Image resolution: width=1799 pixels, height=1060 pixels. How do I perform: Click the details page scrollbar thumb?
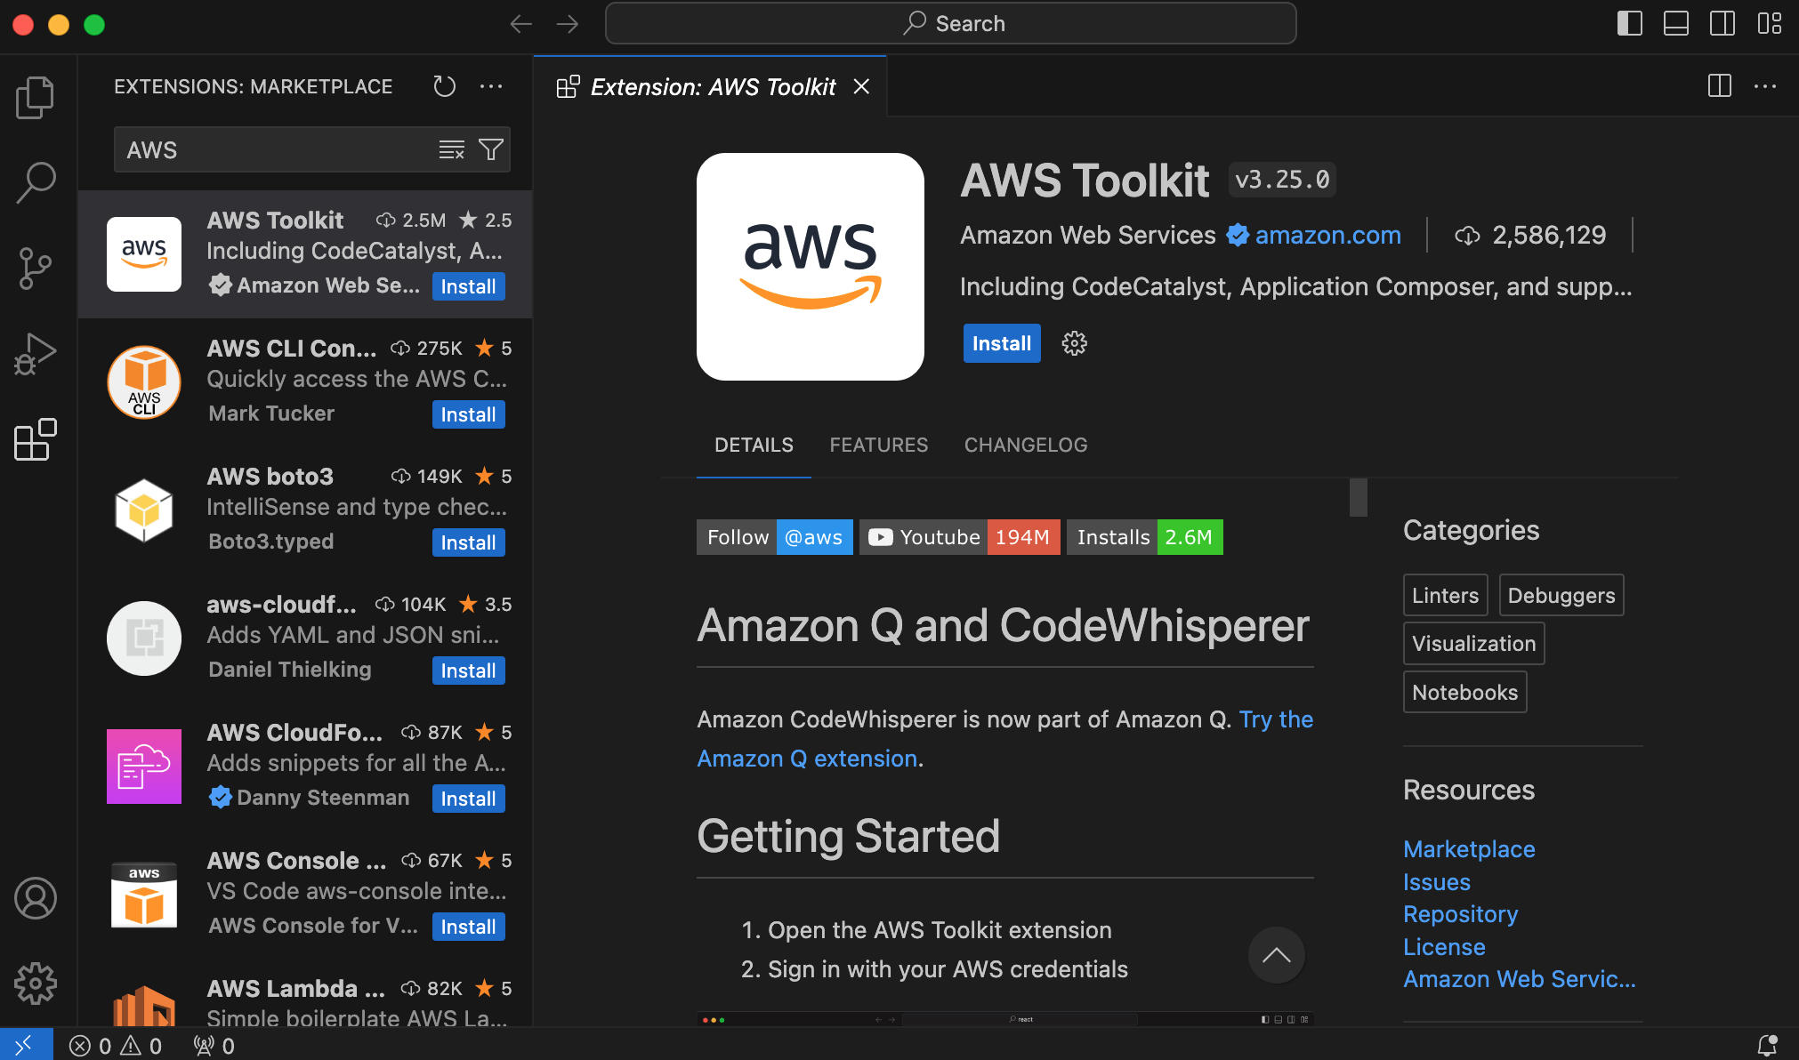click(x=1358, y=498)
